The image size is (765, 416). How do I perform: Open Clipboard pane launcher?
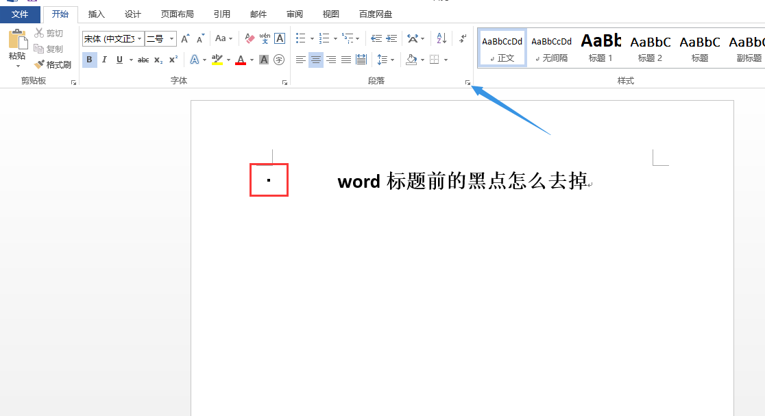73,83
